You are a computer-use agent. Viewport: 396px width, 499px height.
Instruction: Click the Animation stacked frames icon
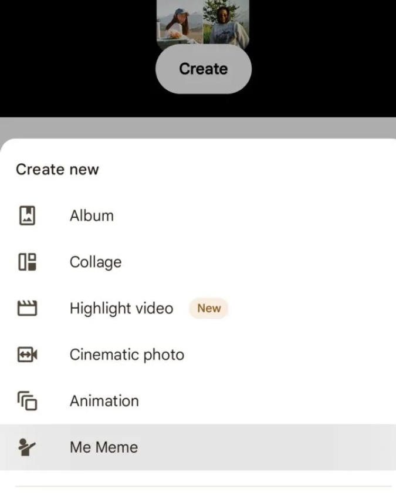tap(27, 401)
